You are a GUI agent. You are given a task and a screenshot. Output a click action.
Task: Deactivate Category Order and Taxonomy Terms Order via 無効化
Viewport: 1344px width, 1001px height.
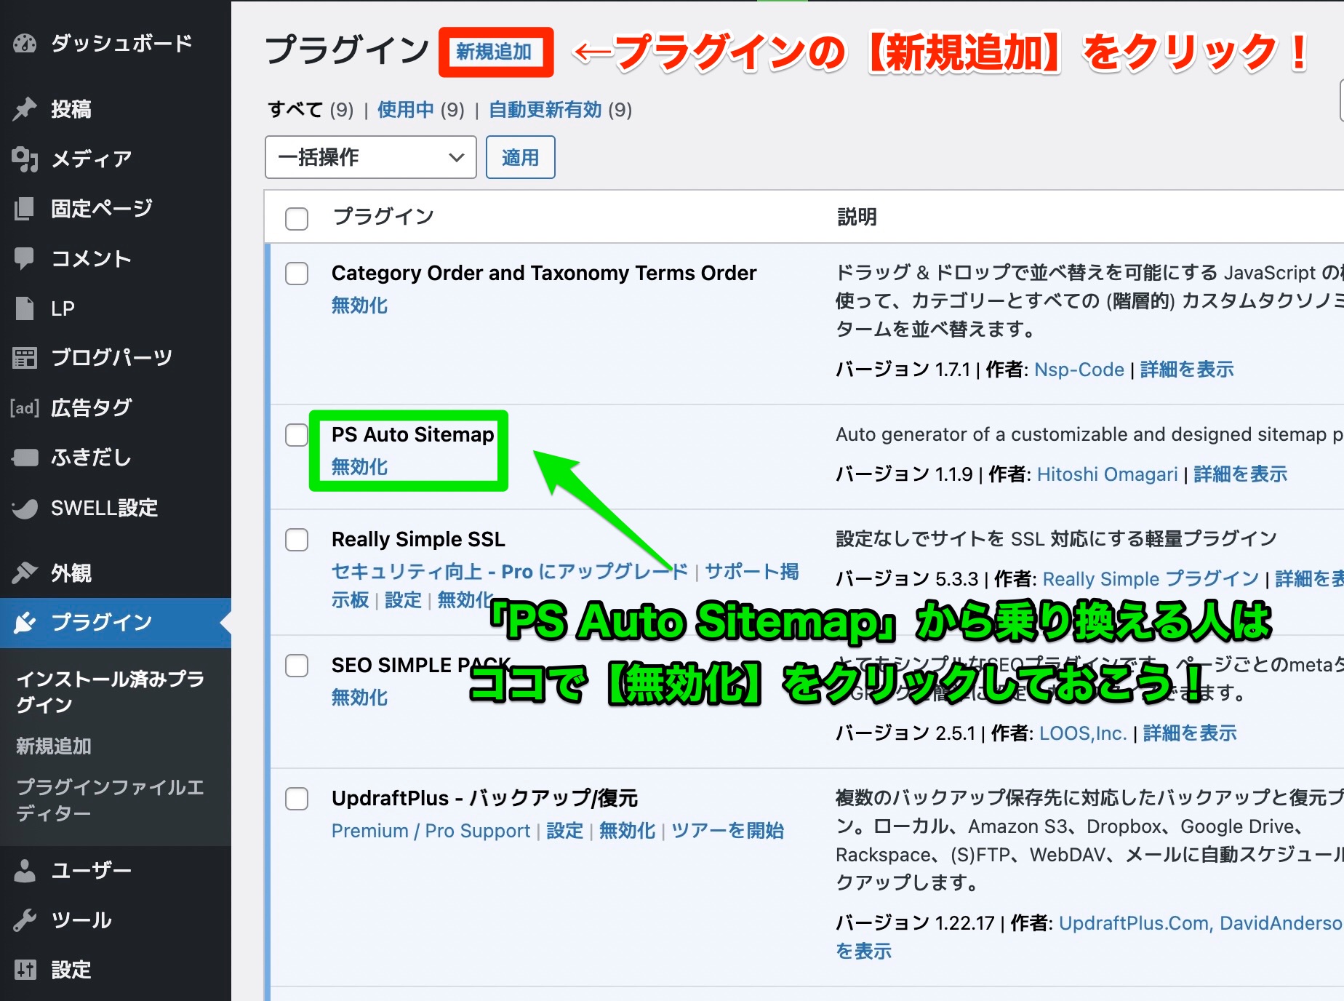pos(360,306)
